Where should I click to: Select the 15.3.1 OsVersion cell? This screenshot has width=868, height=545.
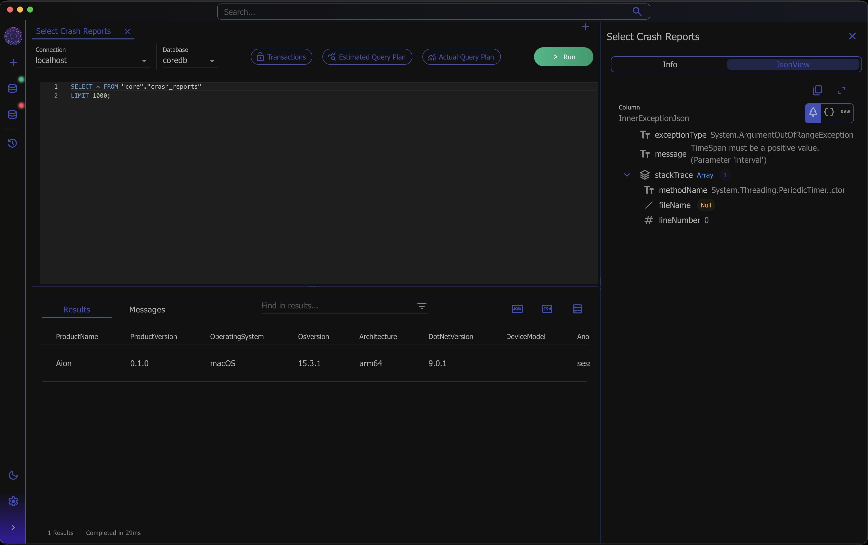coord(309,363)
